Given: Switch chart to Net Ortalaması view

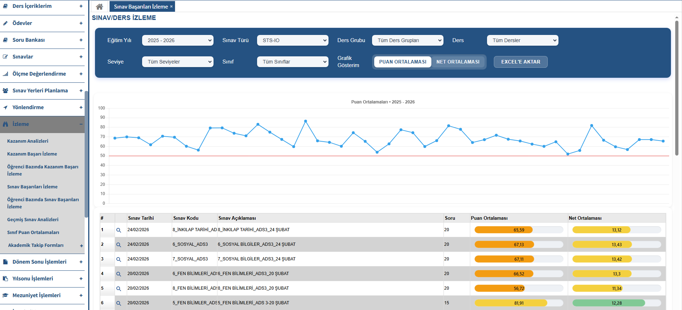Looking at the screenshot, I should (458, 62).
